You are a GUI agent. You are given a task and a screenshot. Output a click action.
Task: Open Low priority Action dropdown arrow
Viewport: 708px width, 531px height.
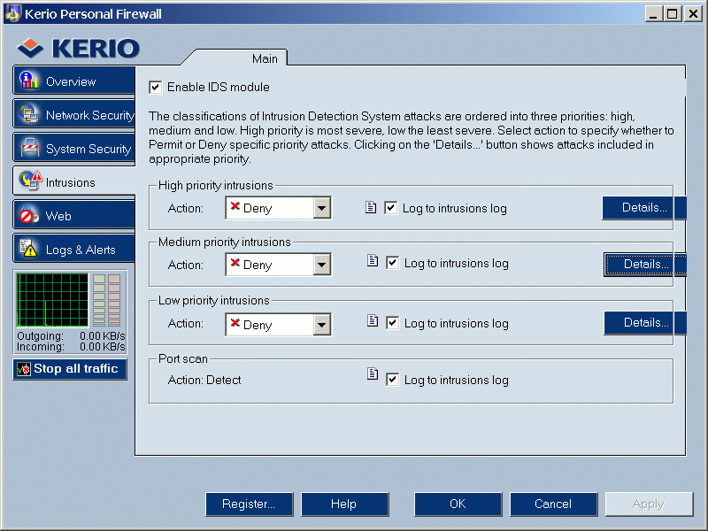[x=321, y=325]
